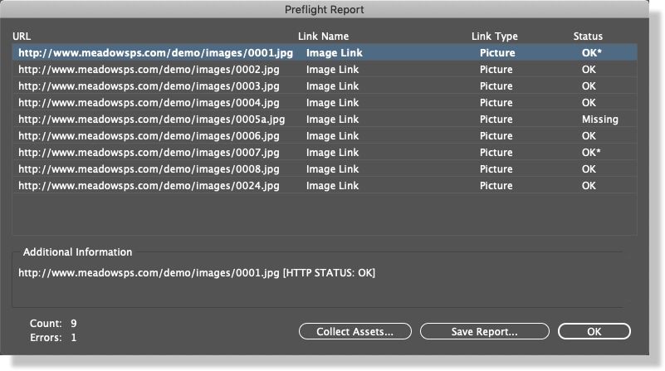Click the empty area below the list rows

coord(324,214)
